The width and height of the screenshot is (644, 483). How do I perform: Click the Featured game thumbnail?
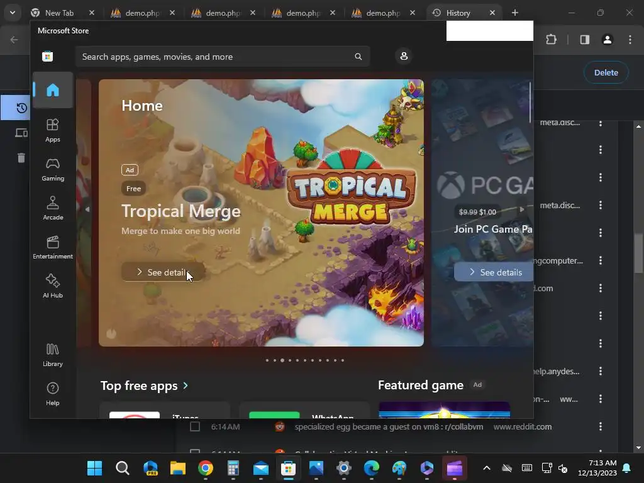444,410
